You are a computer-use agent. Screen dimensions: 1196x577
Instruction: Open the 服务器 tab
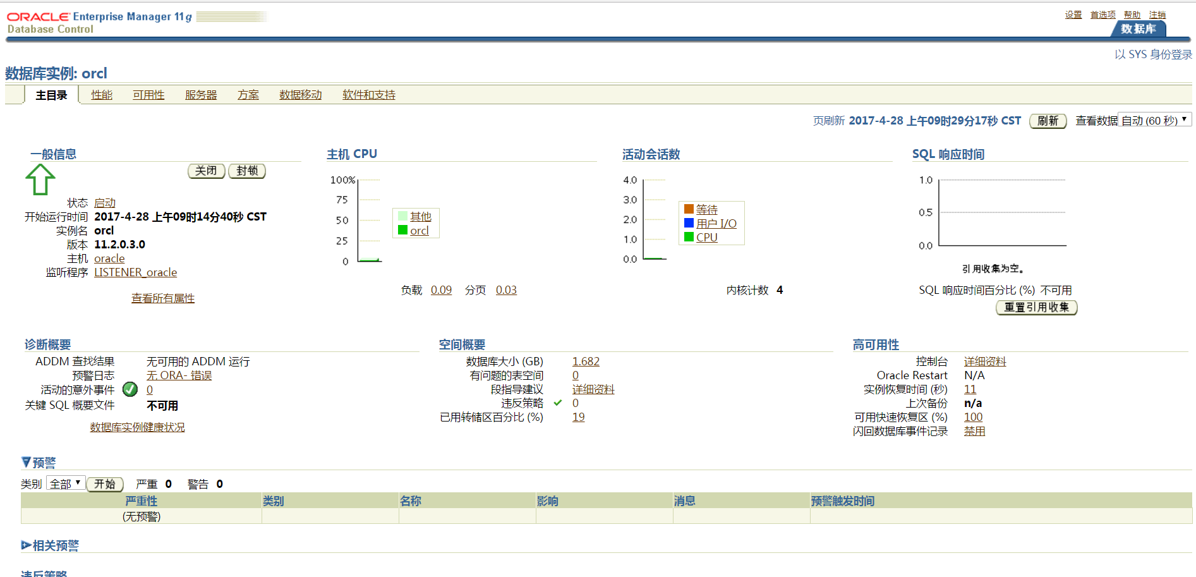coord(201,95)
